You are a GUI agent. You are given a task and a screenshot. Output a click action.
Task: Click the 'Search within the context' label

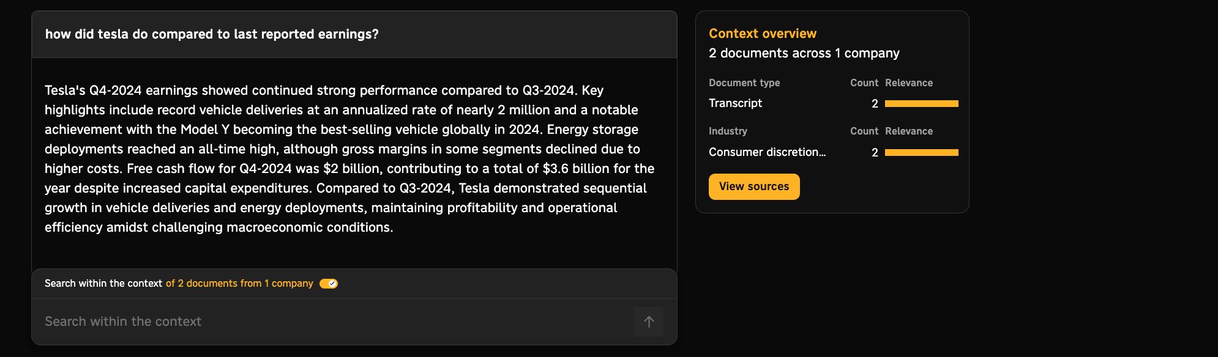click(x=103, y=284)
